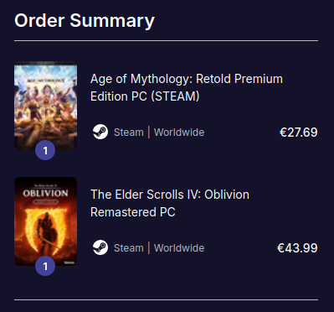Click the Age of Mythology logo on cover art
334x312 pixels.
click(45, 81)
